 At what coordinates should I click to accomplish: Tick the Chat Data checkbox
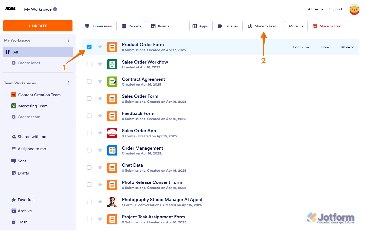[89, 167]
